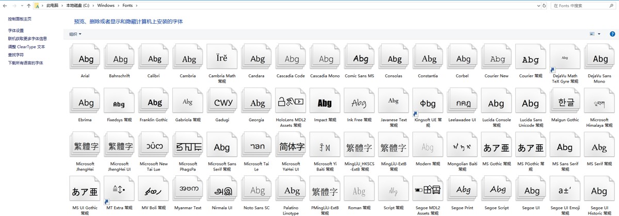Select the Palatino Linotype font

[291, 189]
